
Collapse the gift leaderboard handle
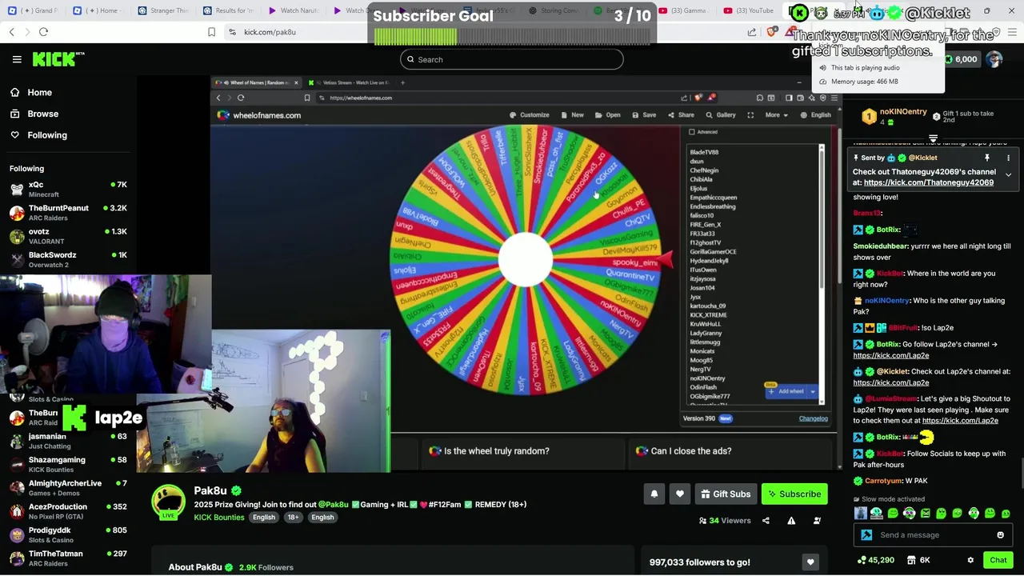point(933,139)
